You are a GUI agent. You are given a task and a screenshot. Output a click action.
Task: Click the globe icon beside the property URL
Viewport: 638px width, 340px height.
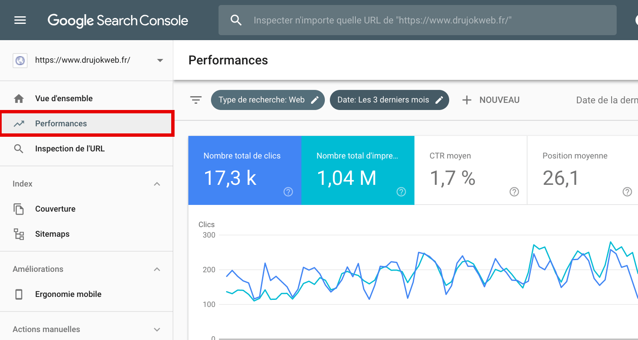[20, 61]
